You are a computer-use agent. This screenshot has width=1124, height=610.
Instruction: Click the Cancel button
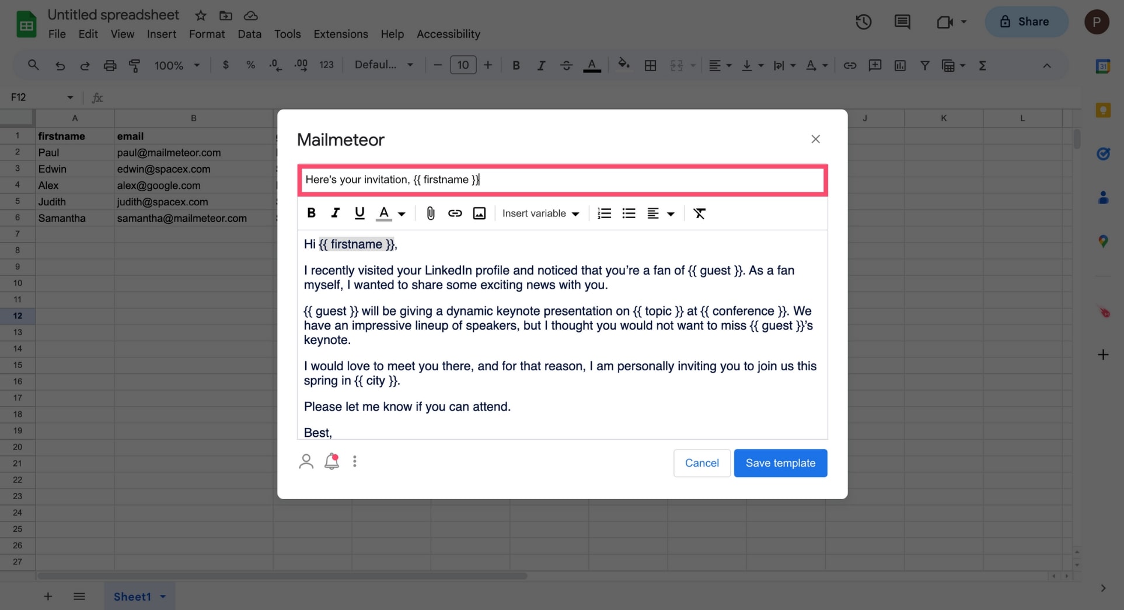pos(701,463)
